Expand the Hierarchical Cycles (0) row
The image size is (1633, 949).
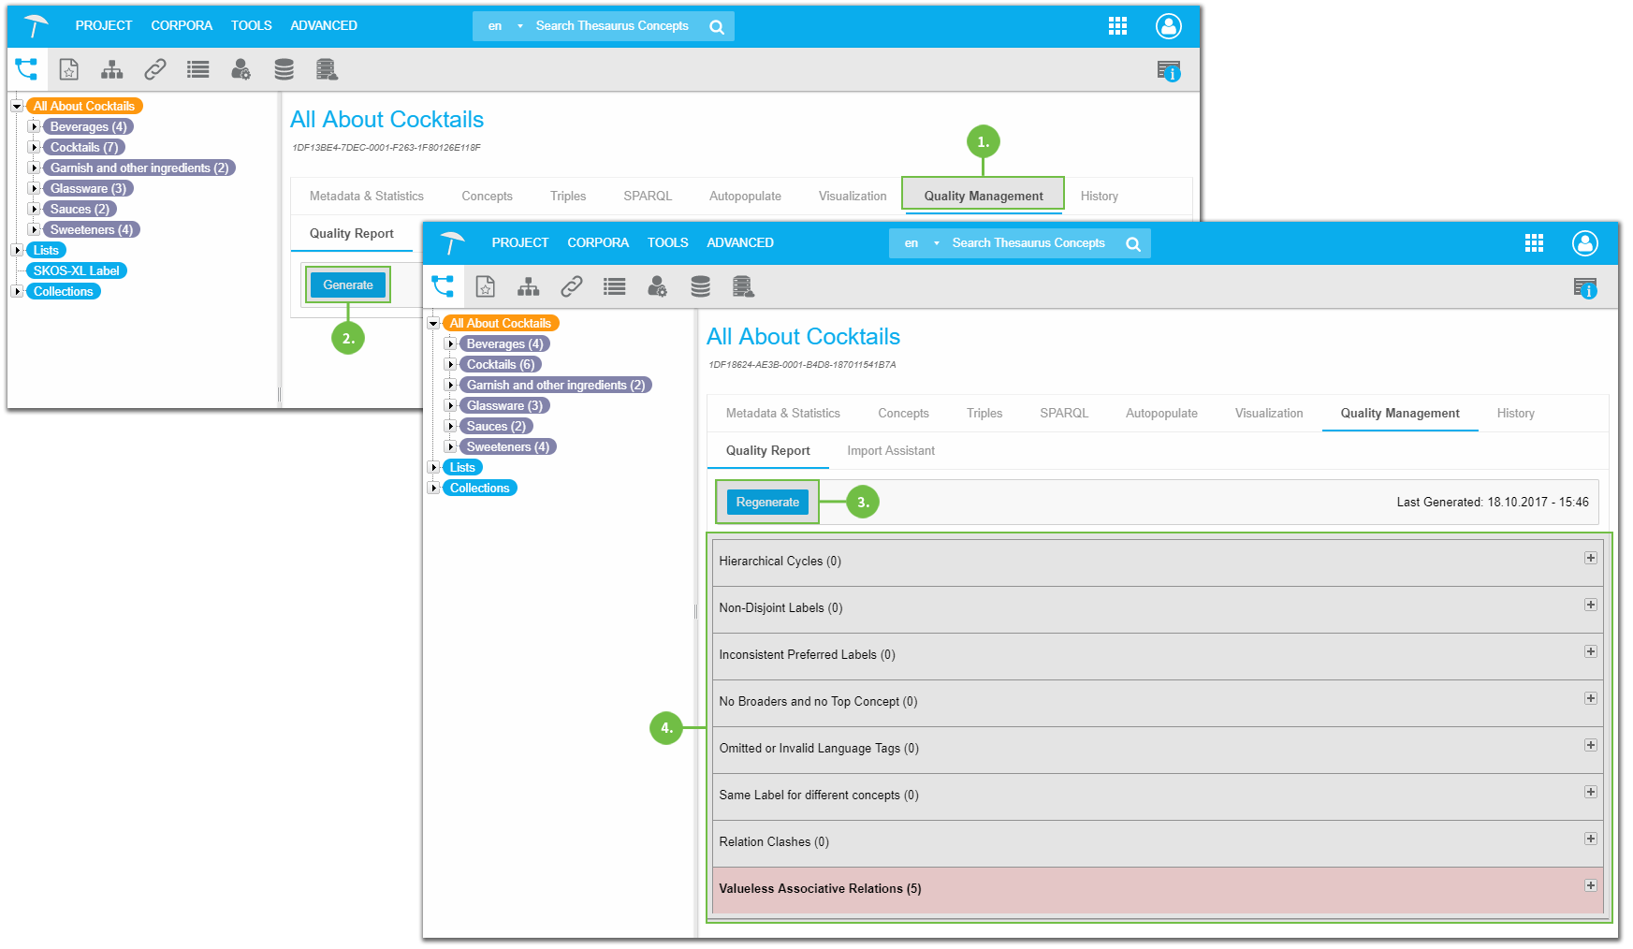pos(1590,558)
